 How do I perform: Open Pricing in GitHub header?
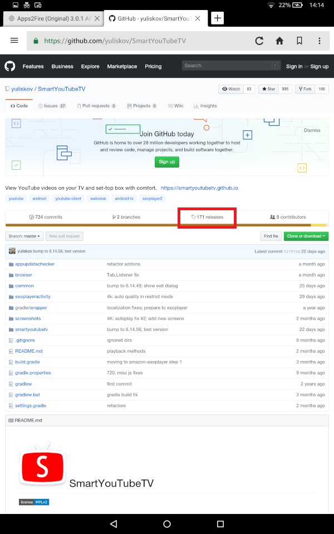pyautogui.click(x=153, y=66)
